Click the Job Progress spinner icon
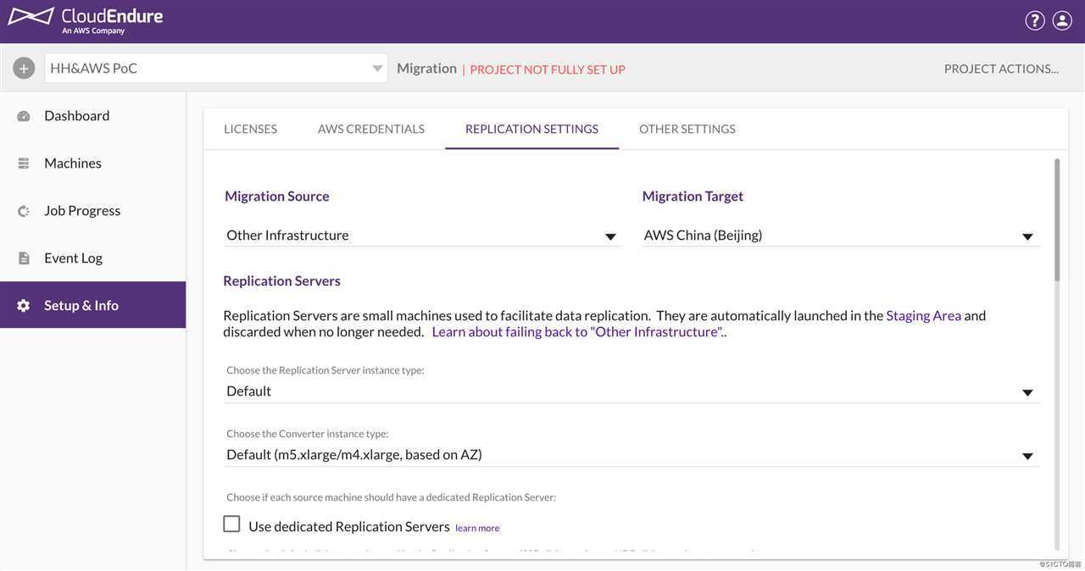The image size is (1085, 571). coord(24,211)
